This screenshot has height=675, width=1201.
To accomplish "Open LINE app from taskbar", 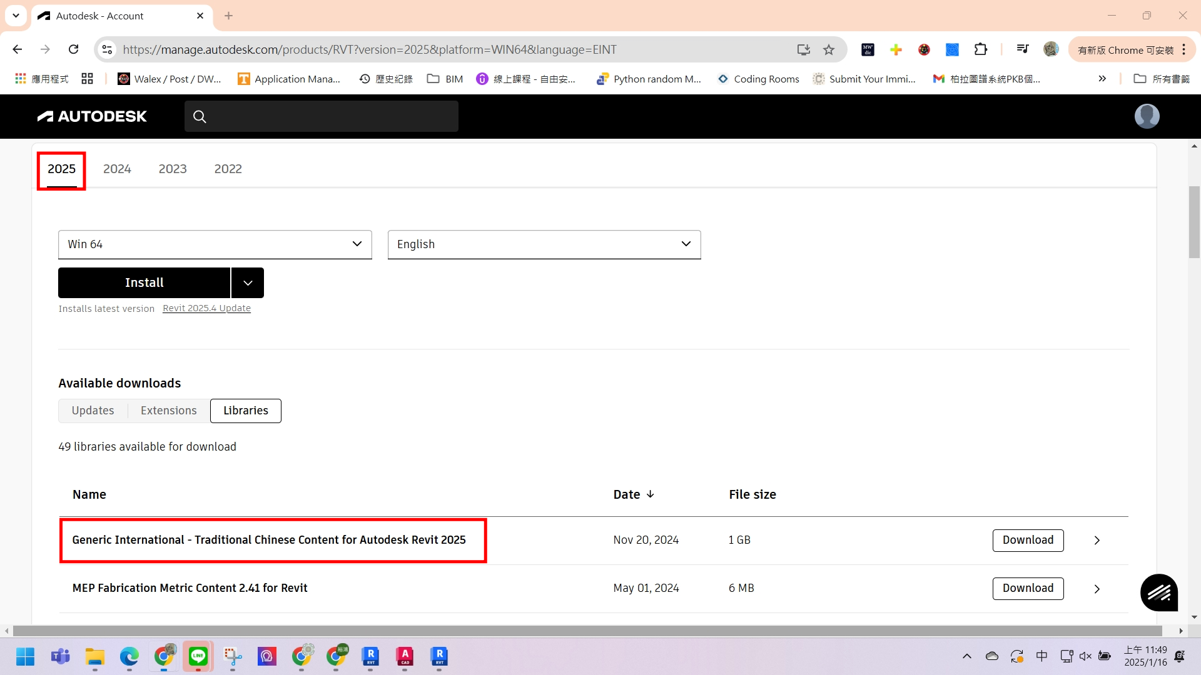I will [x=198, y=656].
